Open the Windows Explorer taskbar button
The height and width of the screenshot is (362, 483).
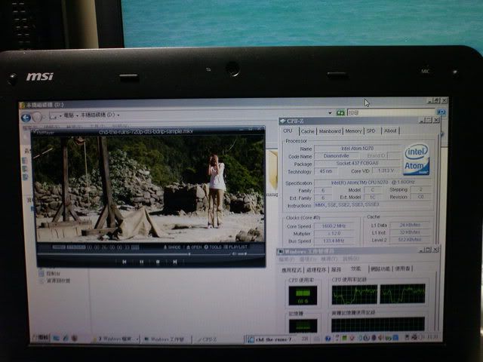(x=115, y=339)
